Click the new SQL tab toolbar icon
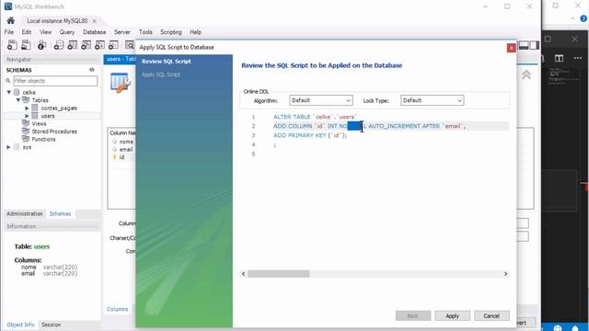This screenshot has width=589, height=331. click(x=12, y=45)
